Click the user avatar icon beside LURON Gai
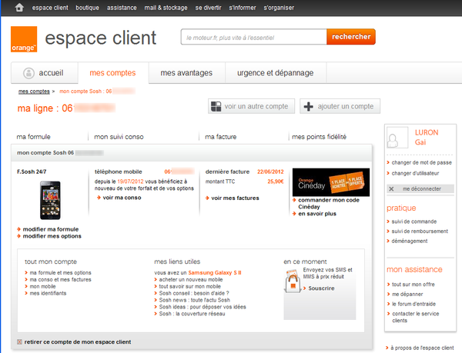The height and width of the screenshot is (353, 462). pos(397,138)
